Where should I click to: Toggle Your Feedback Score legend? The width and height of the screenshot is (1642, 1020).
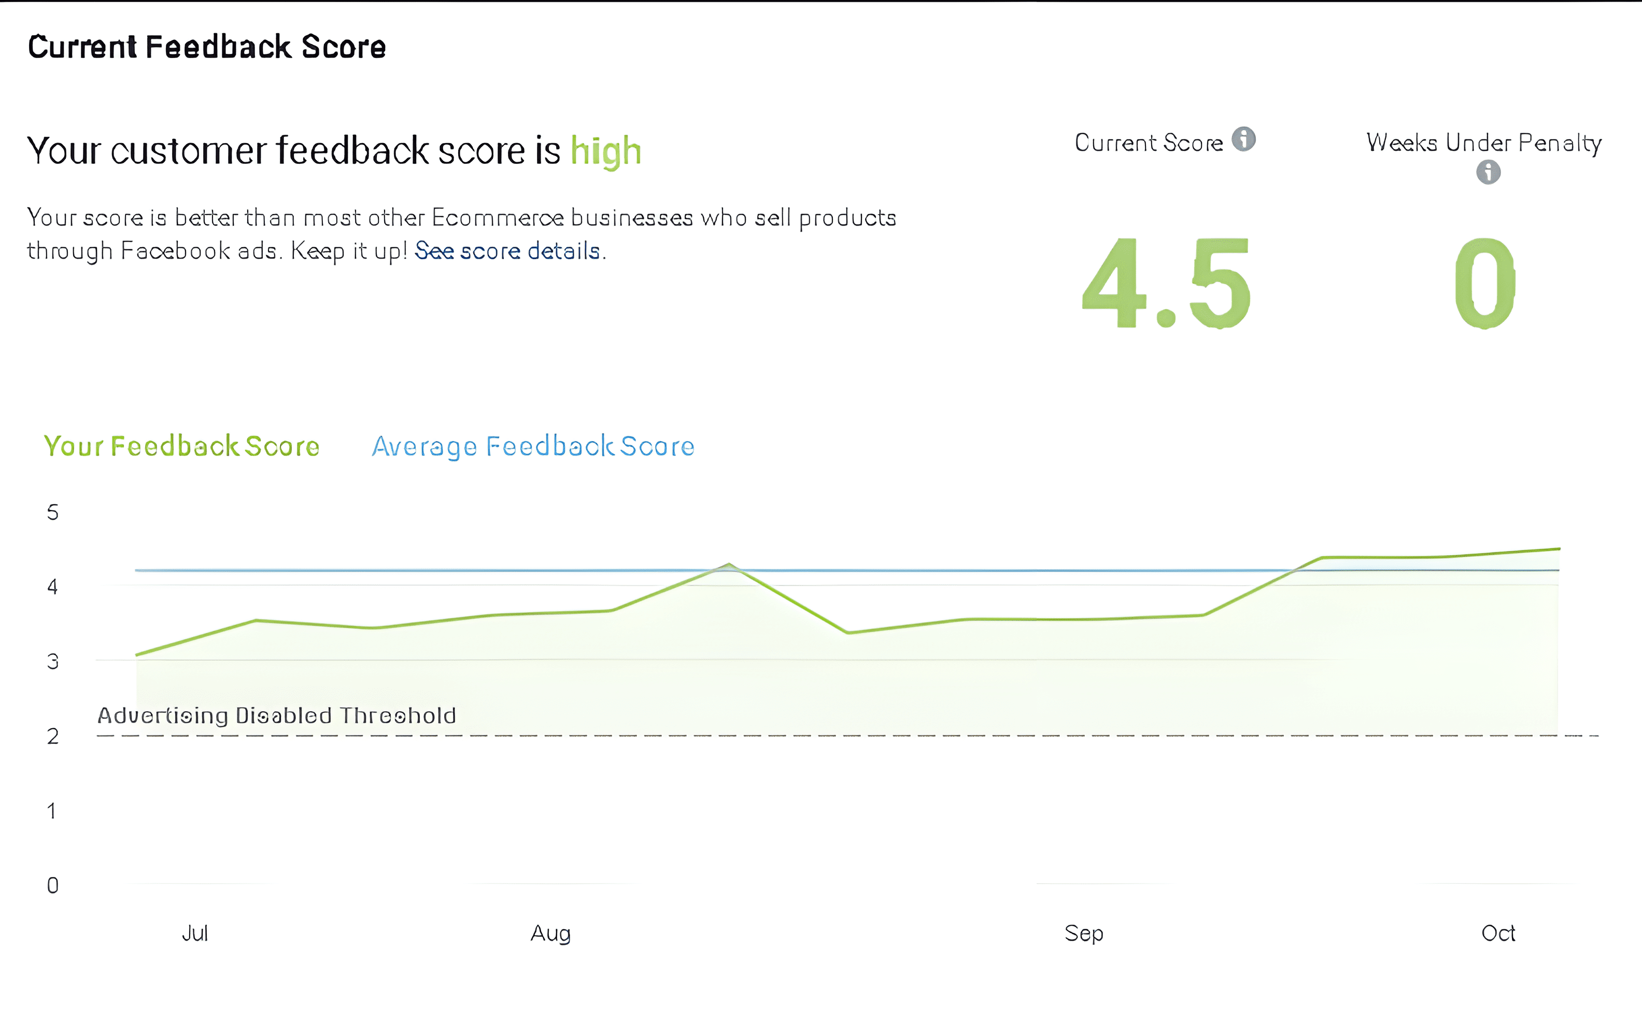(181, 447)
